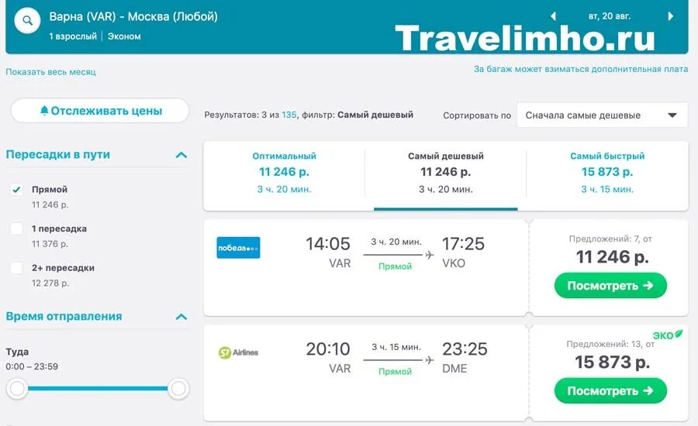This screenshot has height=426, width=698.
Task: Select the Оптимальный tab
Action: pyautogui.click(x=284, y=173)
